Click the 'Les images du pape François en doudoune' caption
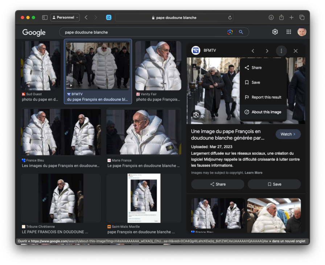The width and height of the screenshot is (325, 265). point(61,166)
